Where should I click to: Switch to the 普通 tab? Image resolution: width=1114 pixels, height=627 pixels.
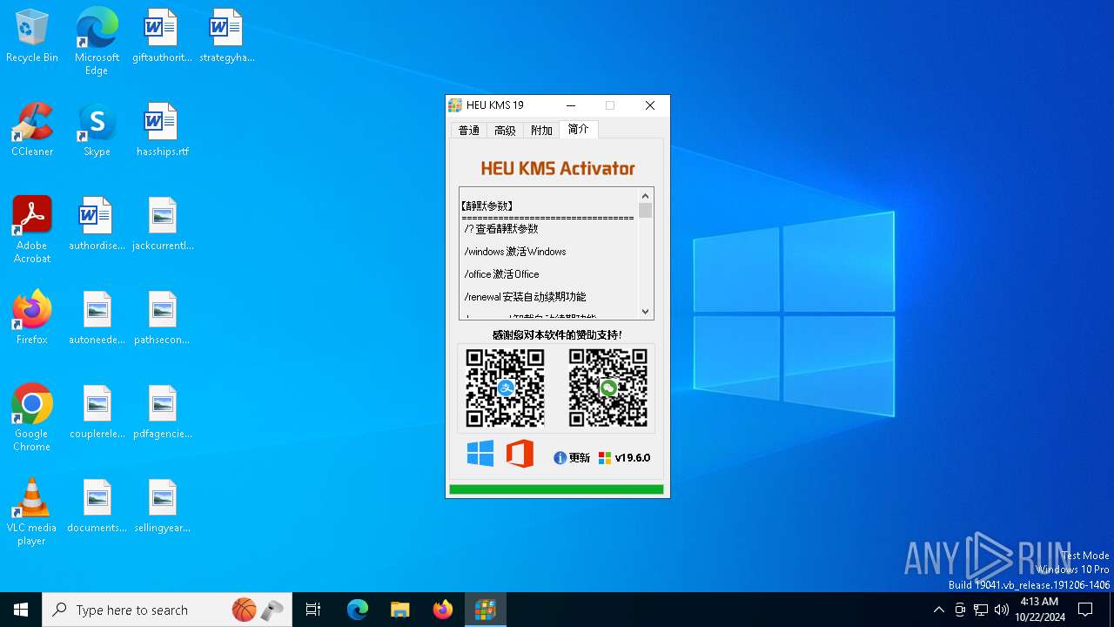[469, 131]
